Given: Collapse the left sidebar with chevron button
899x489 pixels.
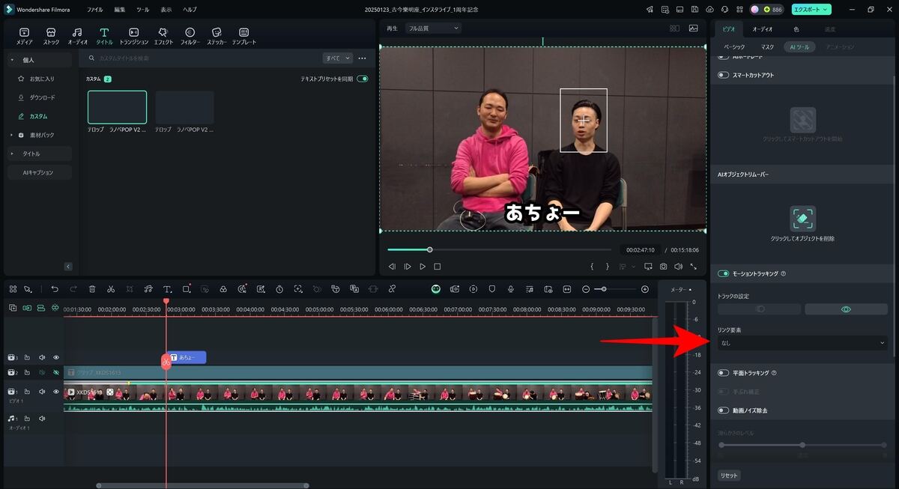Looking at the screenshot, I should 68,266.
